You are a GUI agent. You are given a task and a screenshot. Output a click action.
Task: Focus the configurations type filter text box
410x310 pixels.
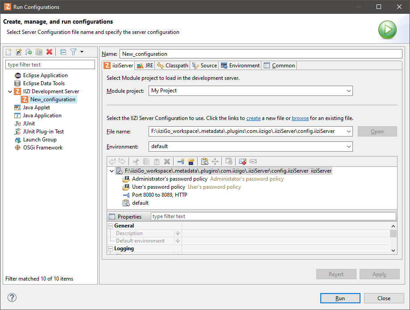pyautogui.click(x=50, y=65)
